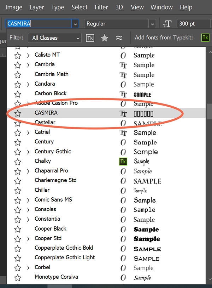The width and height of the screenshot is (212, 288).
Task: Select the Carbon Block font
Action: (51, 93)
